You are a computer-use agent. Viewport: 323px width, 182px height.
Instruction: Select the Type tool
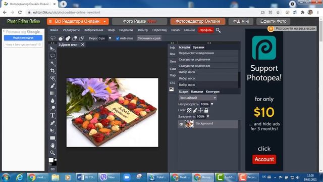(x=52, y=116)
